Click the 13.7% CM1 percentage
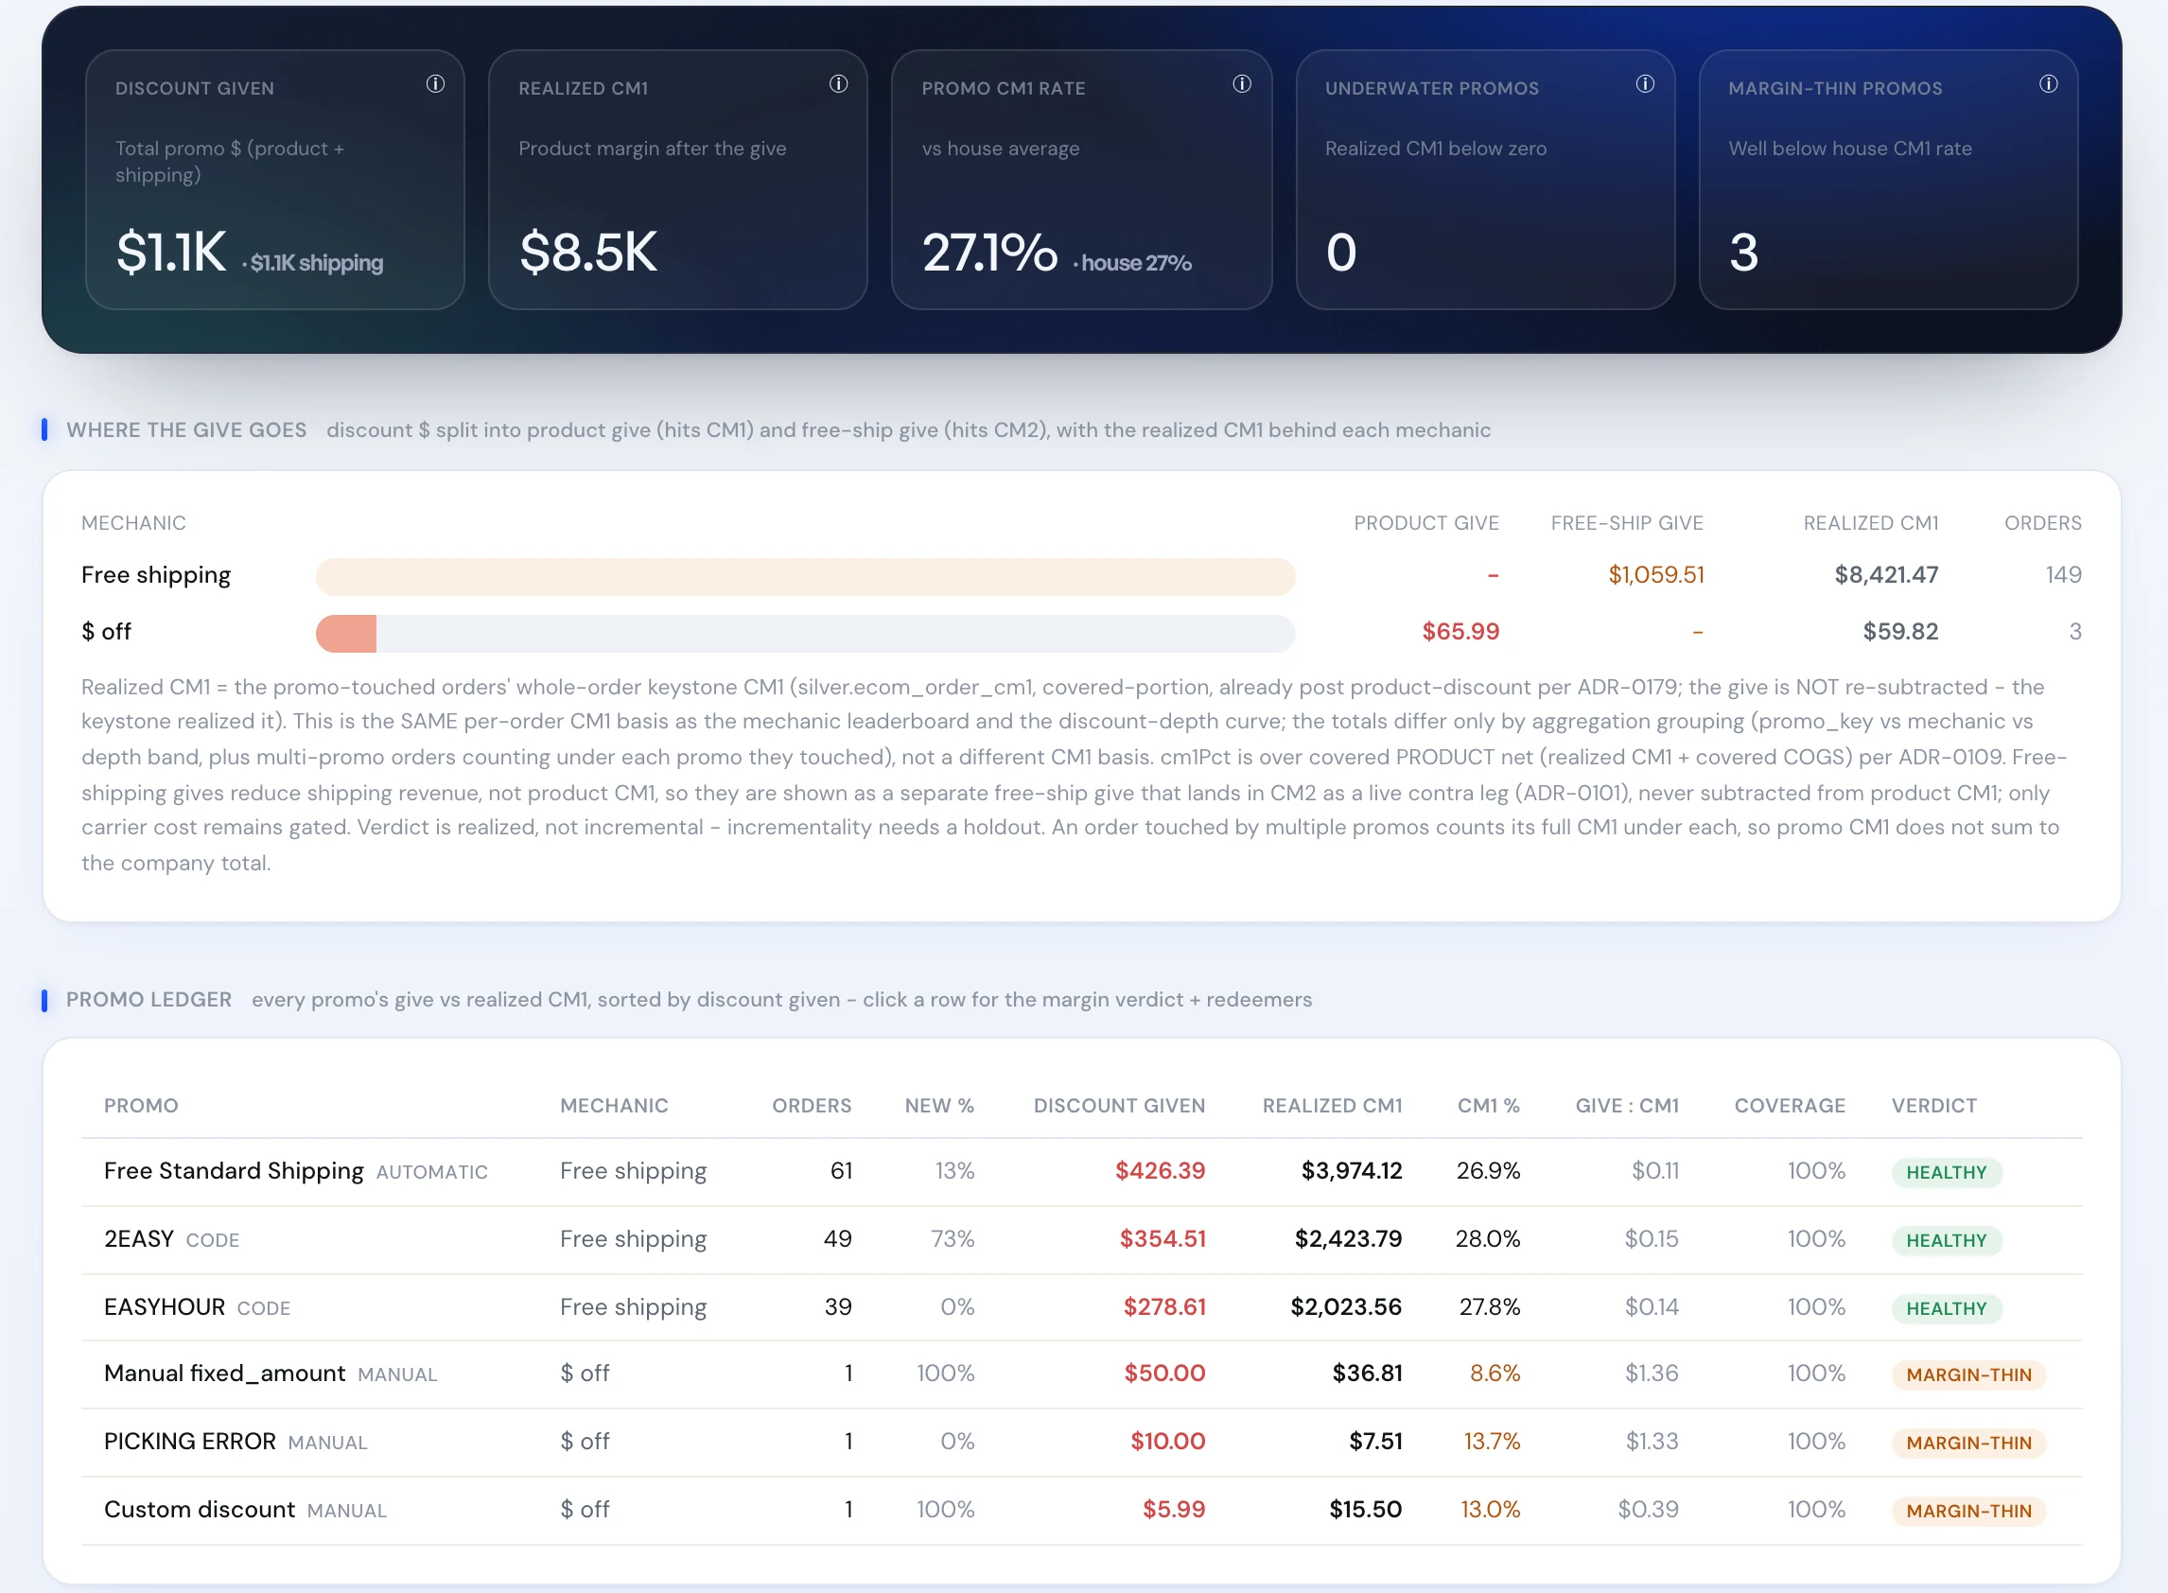 (1492, 1442)
